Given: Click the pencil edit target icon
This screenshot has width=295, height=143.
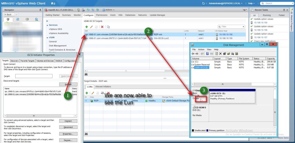Looking at the screenshot, I should (x=91, y=27).
